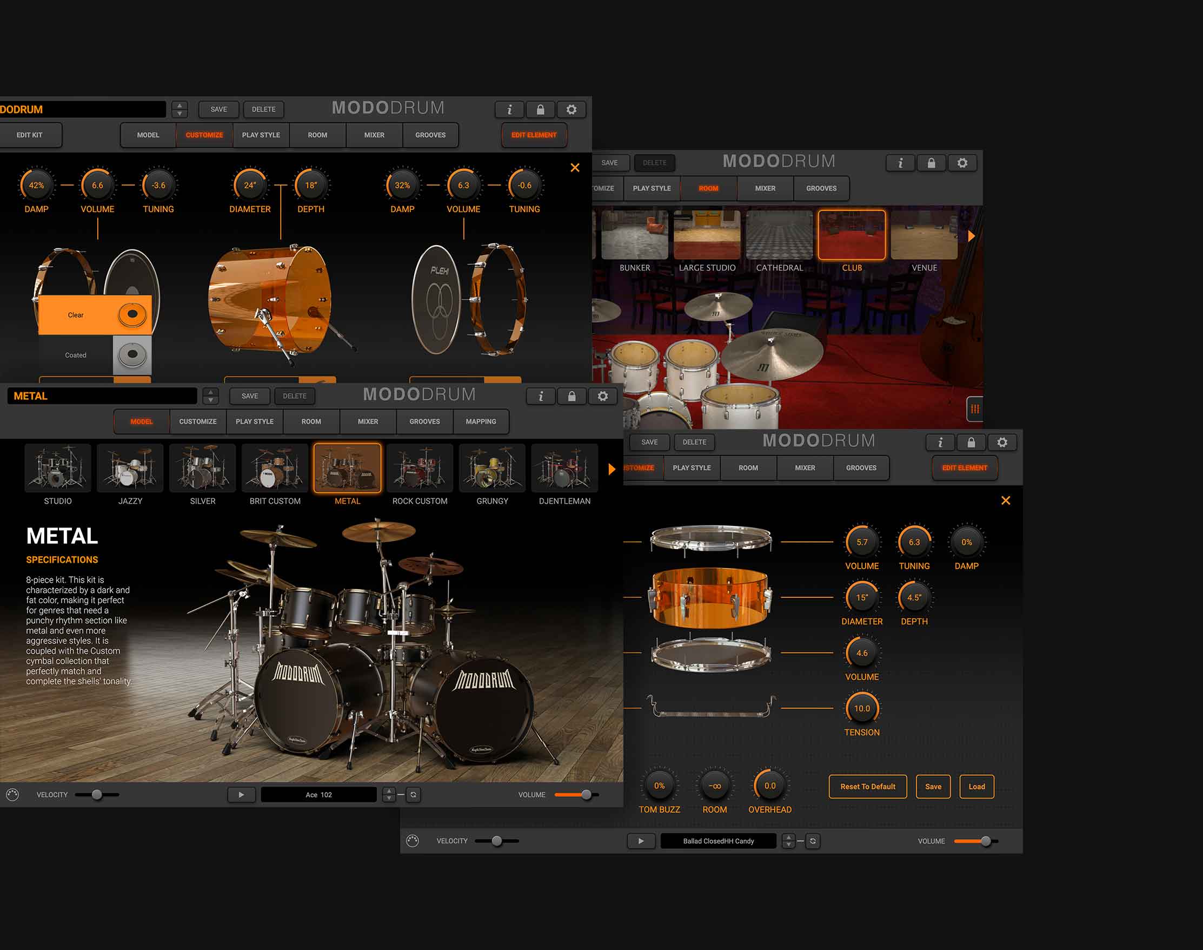Click Reset To Default button

(867, 787)
